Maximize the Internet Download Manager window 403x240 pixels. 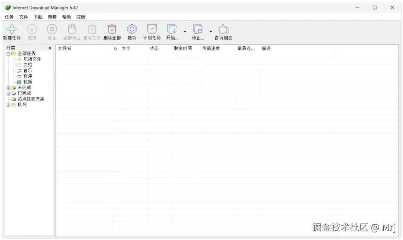click(x=375, y=7)
